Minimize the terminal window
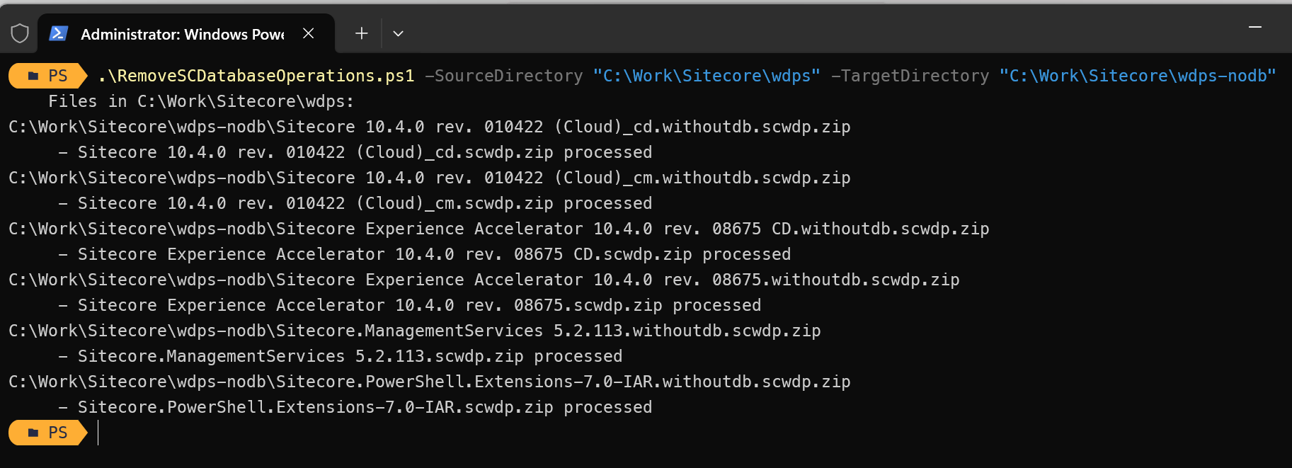Screen dimensions: 1292x468 pos(1255,27)
